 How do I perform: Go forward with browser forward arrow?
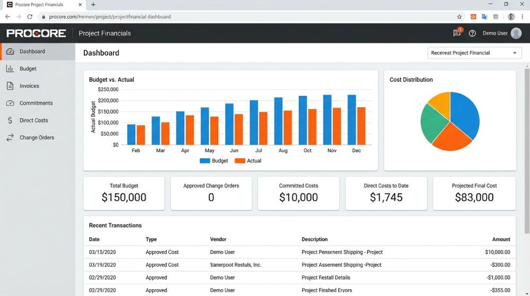19,16
